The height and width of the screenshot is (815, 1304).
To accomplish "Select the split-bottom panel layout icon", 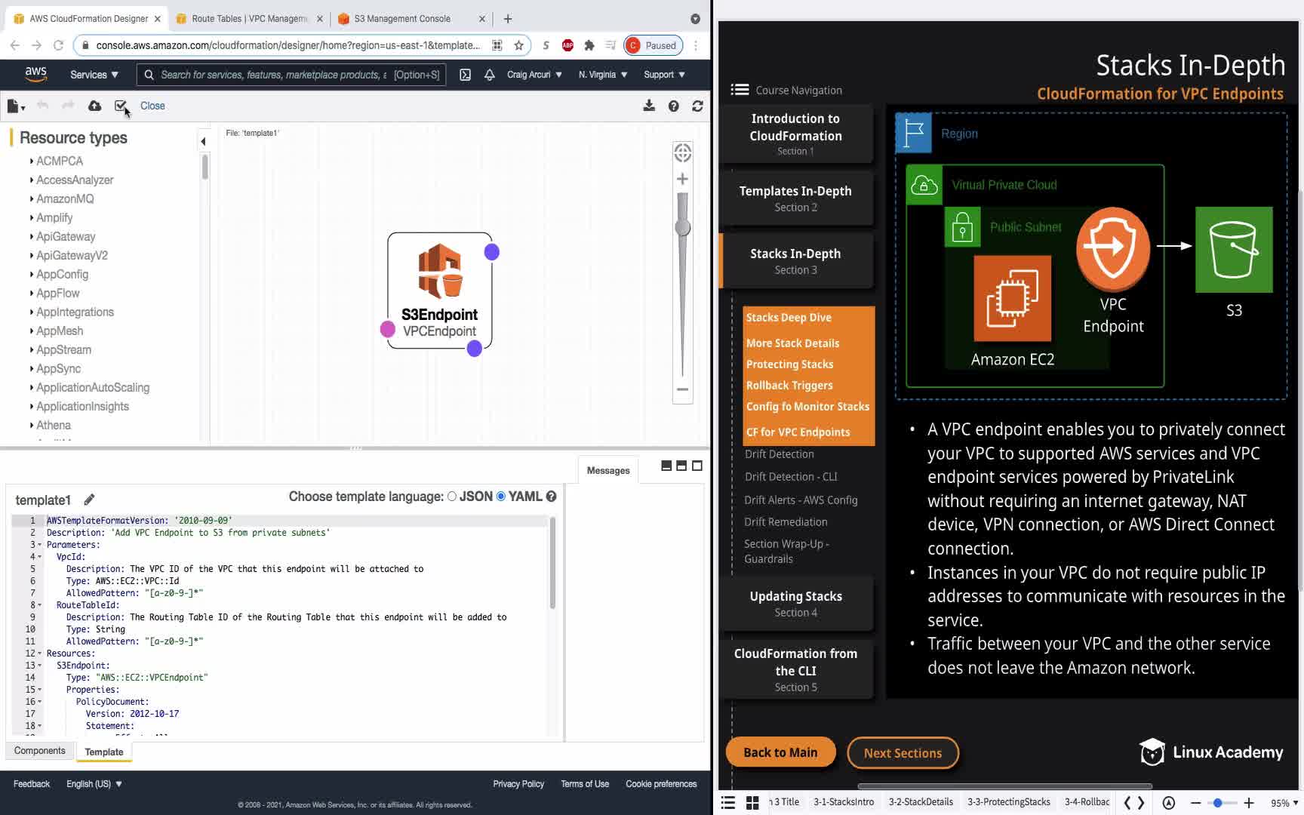I will click(x=666, y=466).
